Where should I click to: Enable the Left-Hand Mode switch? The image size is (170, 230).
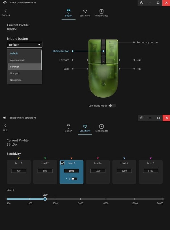[x=112, y=106]
